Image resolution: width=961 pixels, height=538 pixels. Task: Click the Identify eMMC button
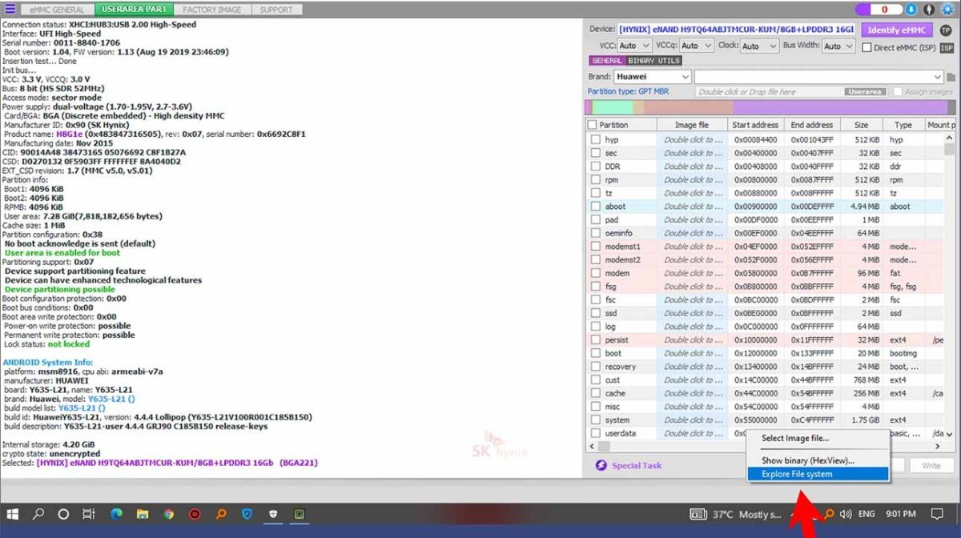pos(899,29)
